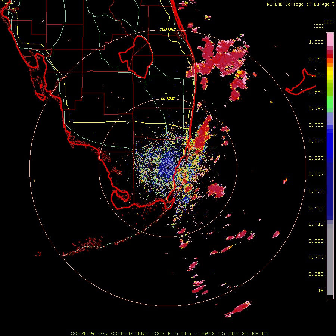The height and width of the screenshot is (336, 336).
Task: Click the [CC] units label
Action: 319,26
